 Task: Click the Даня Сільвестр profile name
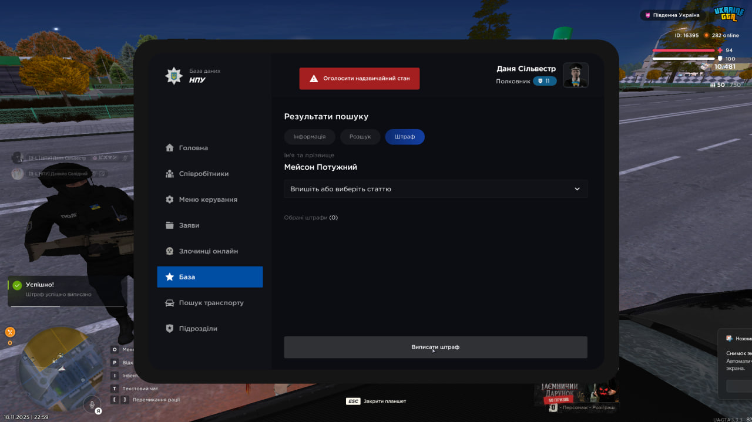(x=526, y=69)
